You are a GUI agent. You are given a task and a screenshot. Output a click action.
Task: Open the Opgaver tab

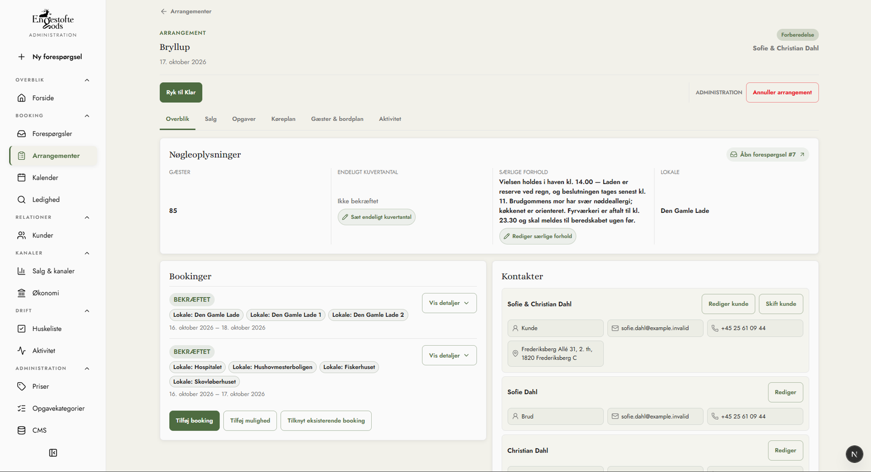tap(244, 119)
